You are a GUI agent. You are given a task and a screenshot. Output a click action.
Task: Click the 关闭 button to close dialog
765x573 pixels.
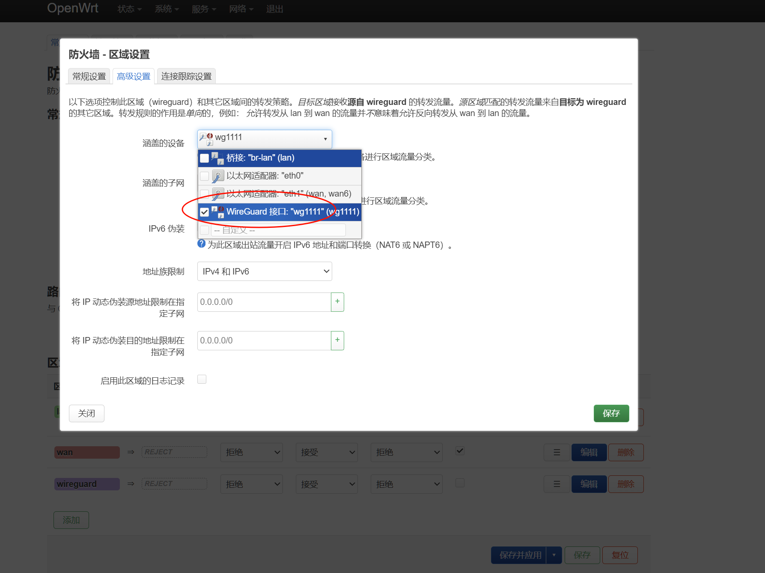point(86,413)
